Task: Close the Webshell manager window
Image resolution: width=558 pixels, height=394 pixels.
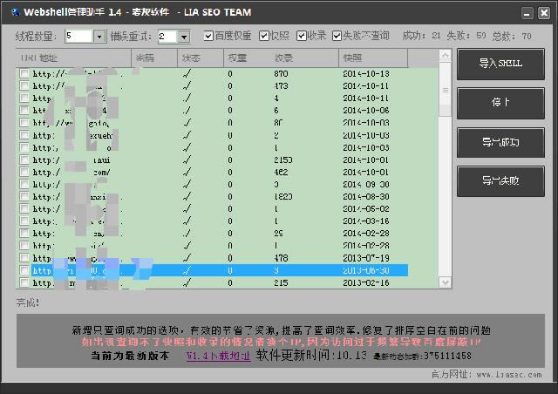Action: pos(544,13)
